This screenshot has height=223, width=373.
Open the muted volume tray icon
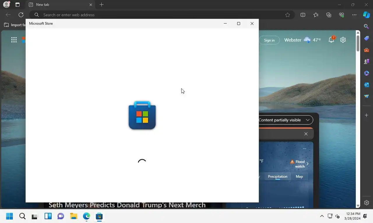pyautogui.click(x=337, y=216)
